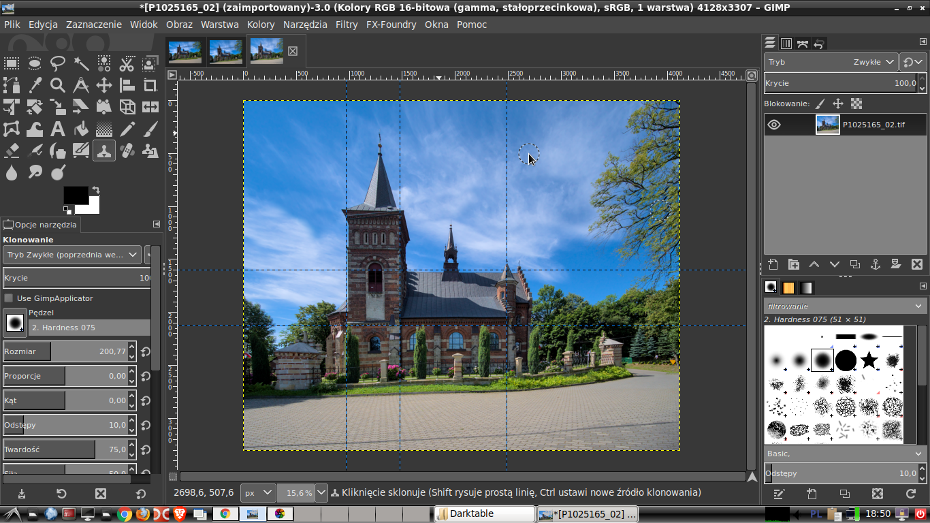
Task: Hide the P1025165_02.tif layer
Action: [774, 125]
